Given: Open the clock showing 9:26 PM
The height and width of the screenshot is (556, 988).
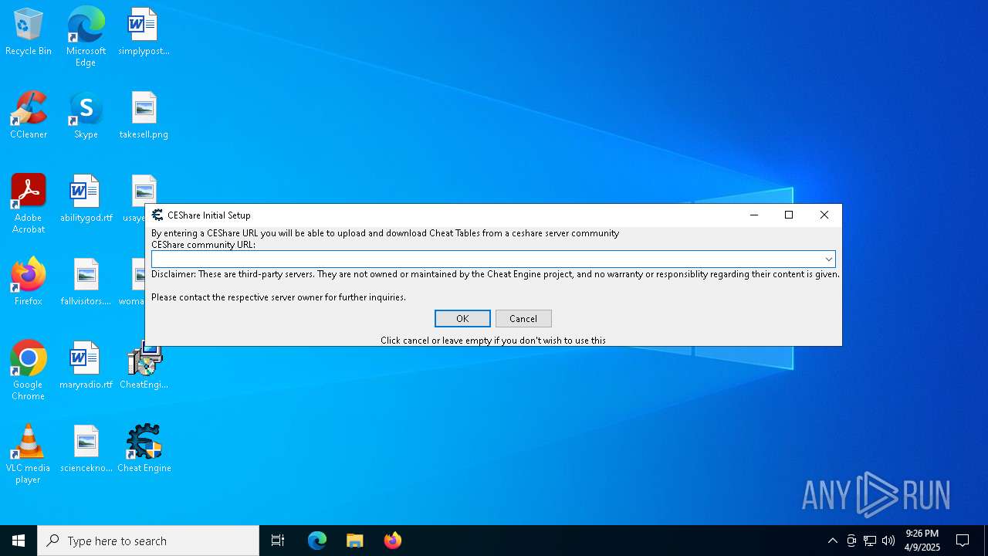Looking at the screenshot, I should tap(922, 541).
